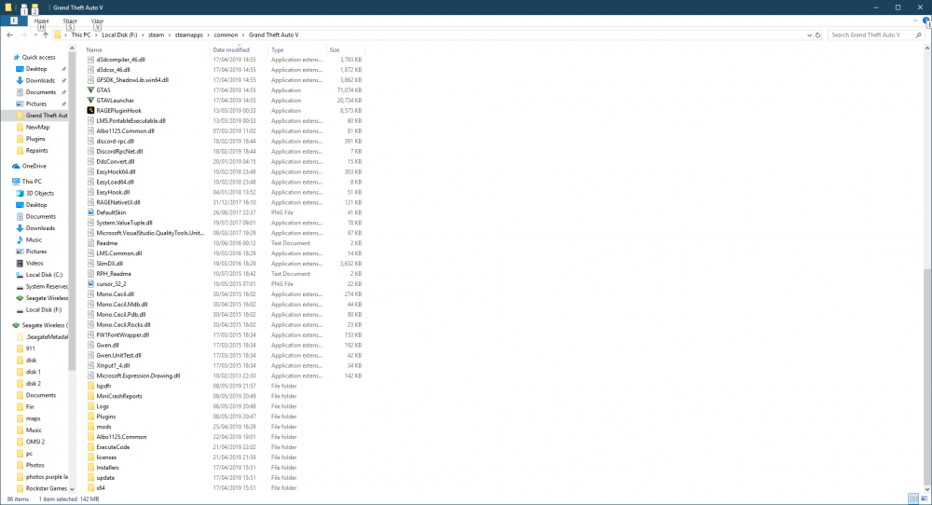Click the blue help icon in ribbon

(x=926, y=20)
